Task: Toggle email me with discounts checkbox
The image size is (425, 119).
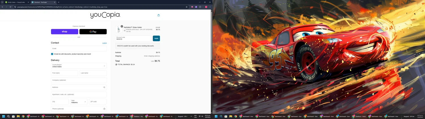Action: pos(52,54)
